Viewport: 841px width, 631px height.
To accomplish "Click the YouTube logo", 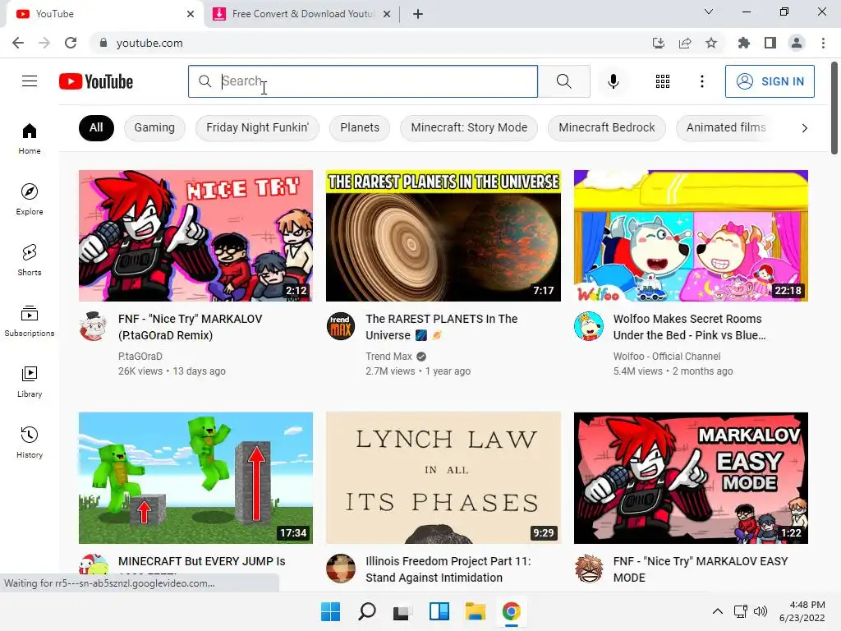I will 96,81.
